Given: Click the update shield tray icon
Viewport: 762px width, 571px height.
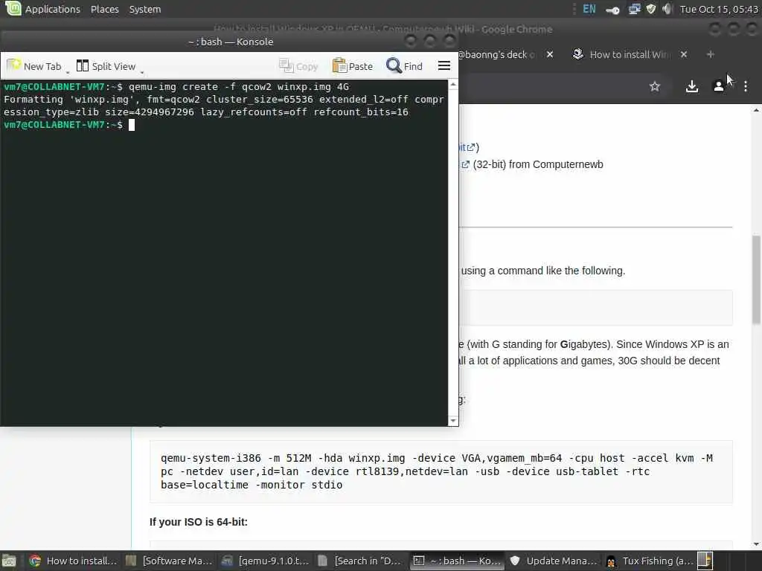Looking at the screenshot, I should coord(651,9).
